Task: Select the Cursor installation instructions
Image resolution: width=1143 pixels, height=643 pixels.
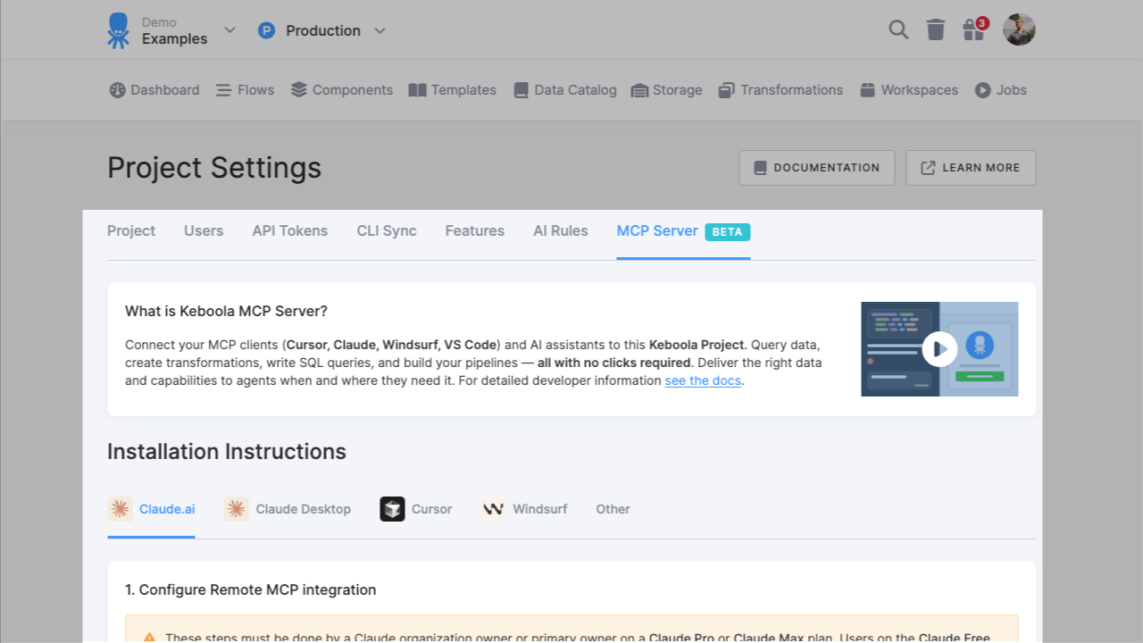Action: [x=416, y=509]
